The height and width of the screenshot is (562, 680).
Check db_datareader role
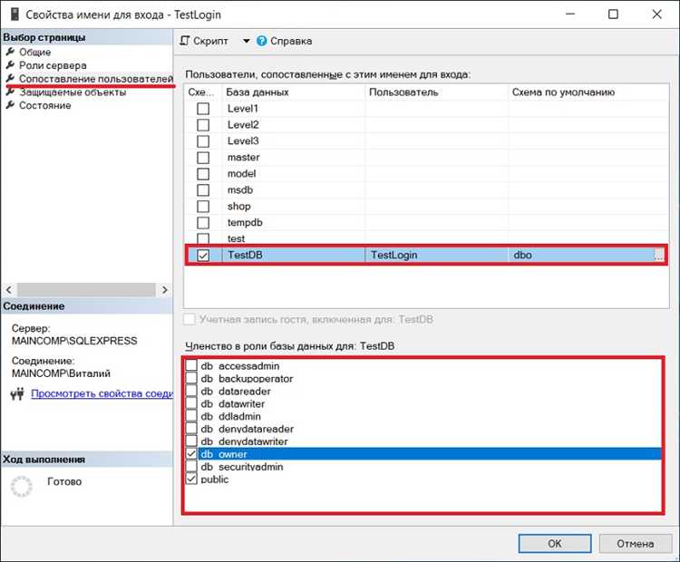[191, 391]
